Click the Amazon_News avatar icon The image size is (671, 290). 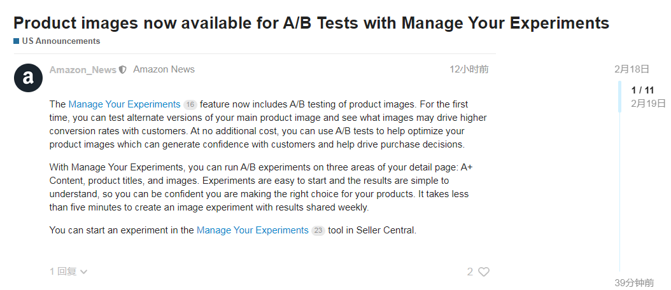(28, 78)
